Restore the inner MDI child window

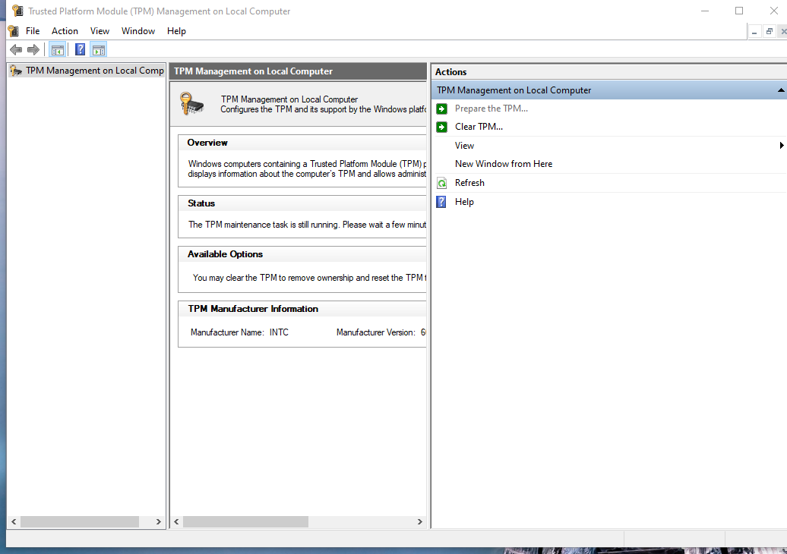(x=769, y=32)
